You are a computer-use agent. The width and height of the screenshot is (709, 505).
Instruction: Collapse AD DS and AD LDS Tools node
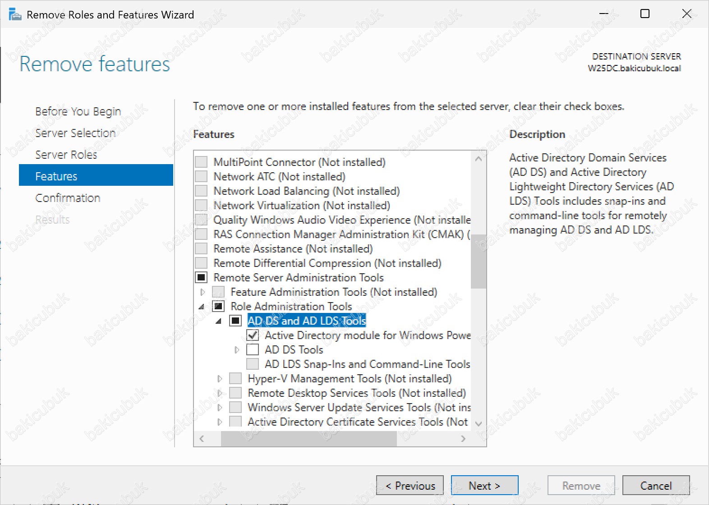point(219,321)
